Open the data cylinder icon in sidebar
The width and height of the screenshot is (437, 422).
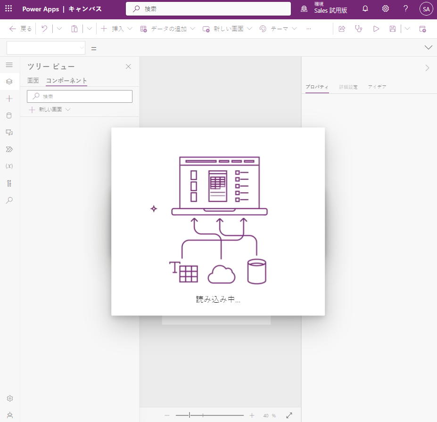(x=9, y=116)
